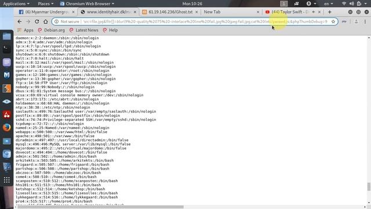
Task: Close the identityhair.dk tab
Action: [135, 12]
